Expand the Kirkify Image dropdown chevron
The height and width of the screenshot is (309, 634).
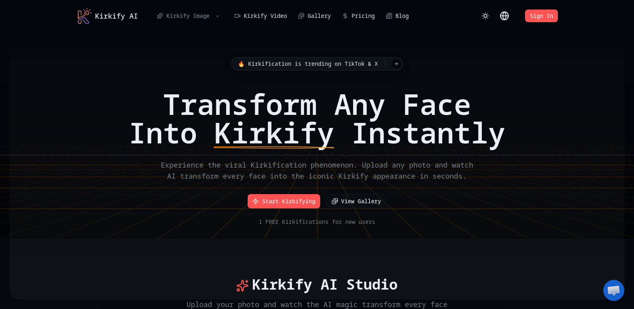[x=218, y=16]
